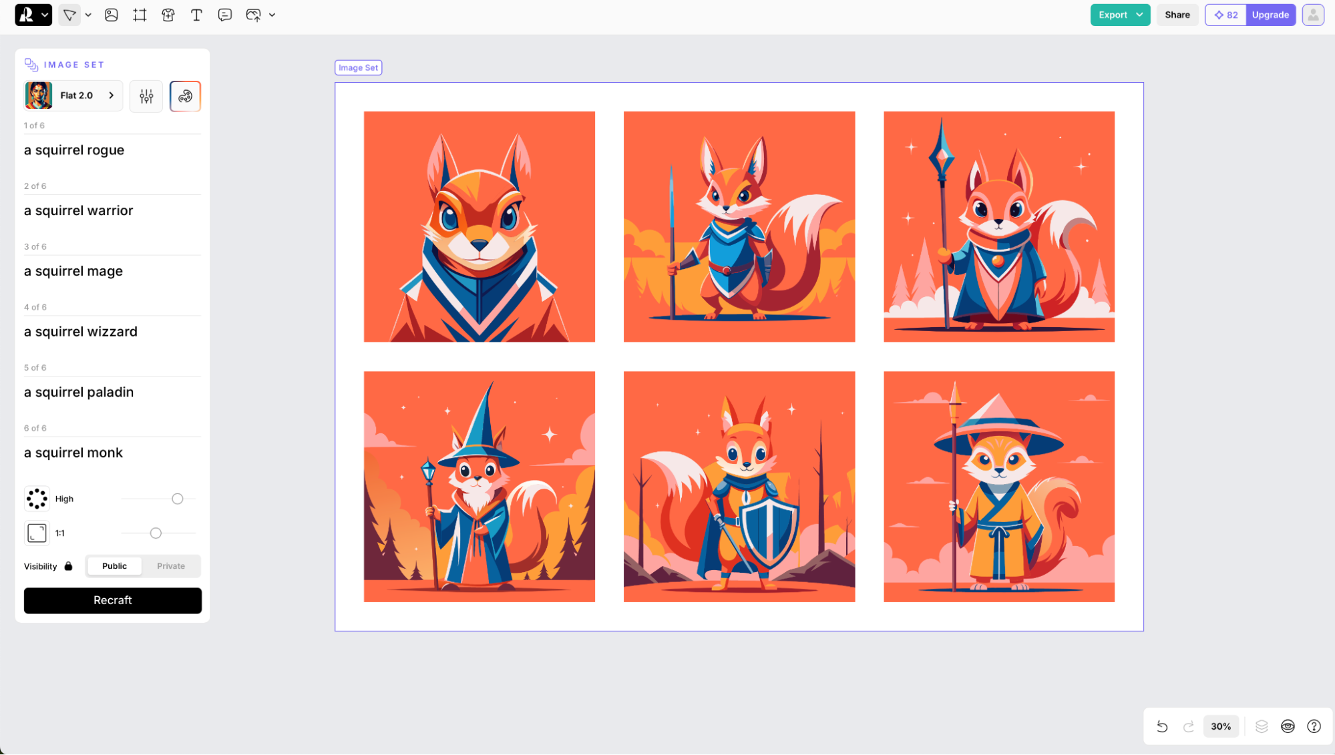Select the Image Set canvas label
The width and height of the screenshot is (1335, 755).
[358, 67]
